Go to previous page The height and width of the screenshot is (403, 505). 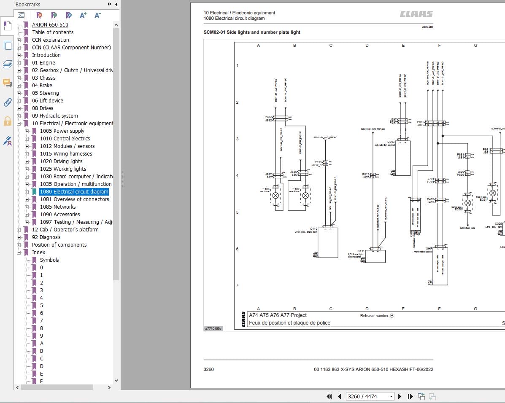point(340,397)
